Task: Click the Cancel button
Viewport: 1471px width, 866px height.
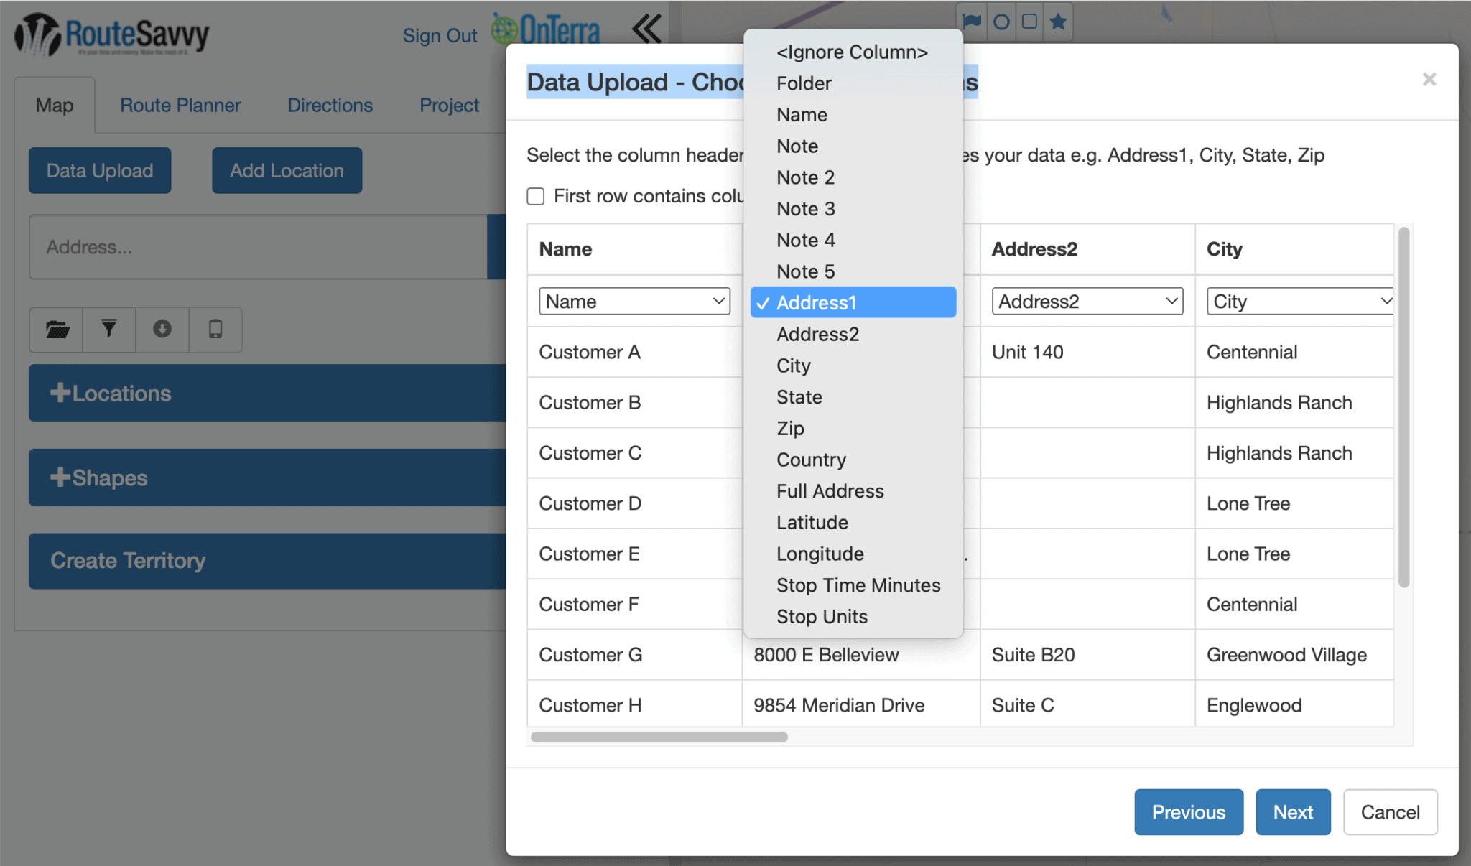Action: (x=1390, y=812)
